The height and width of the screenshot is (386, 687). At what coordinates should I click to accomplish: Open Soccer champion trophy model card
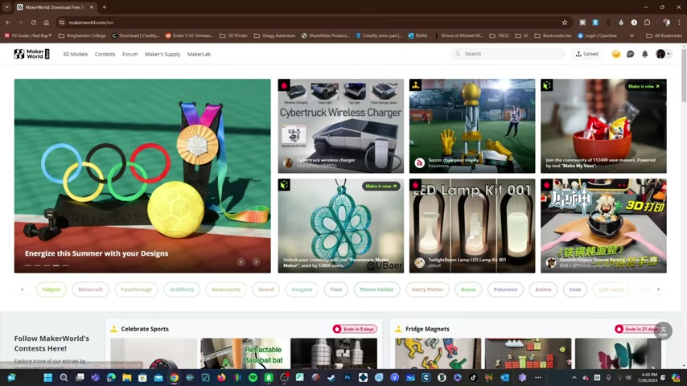[x=472, y=126]
